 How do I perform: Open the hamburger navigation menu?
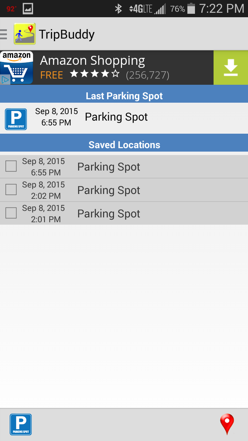(x=3, y=34)
